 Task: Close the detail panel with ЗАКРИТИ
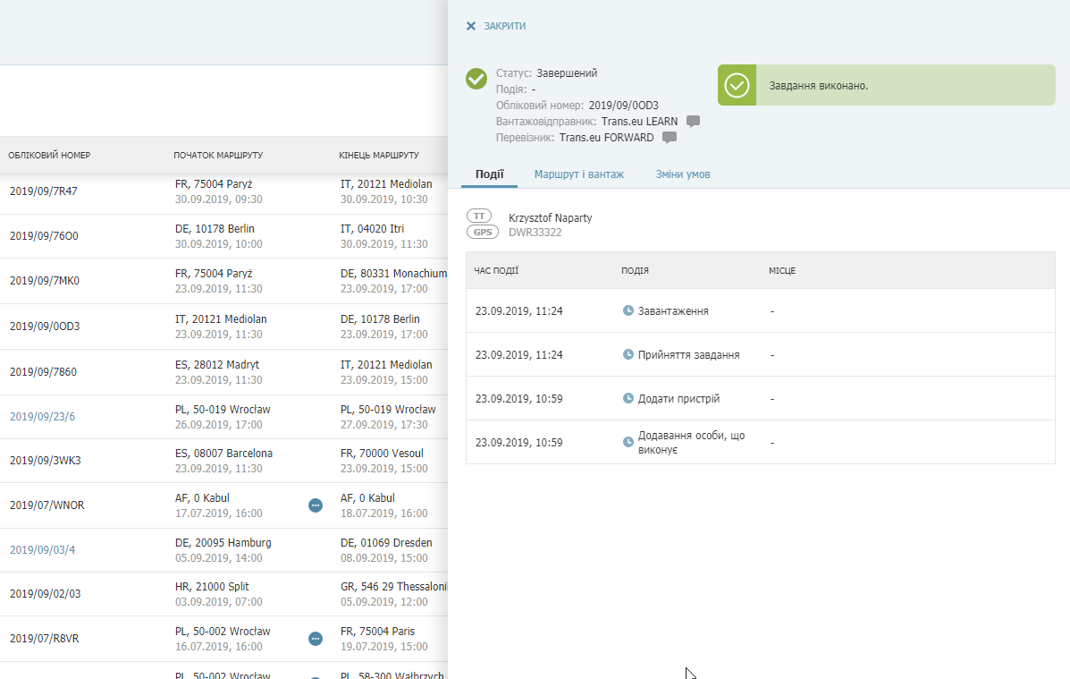pyautogui.click(x=495, y=26)
